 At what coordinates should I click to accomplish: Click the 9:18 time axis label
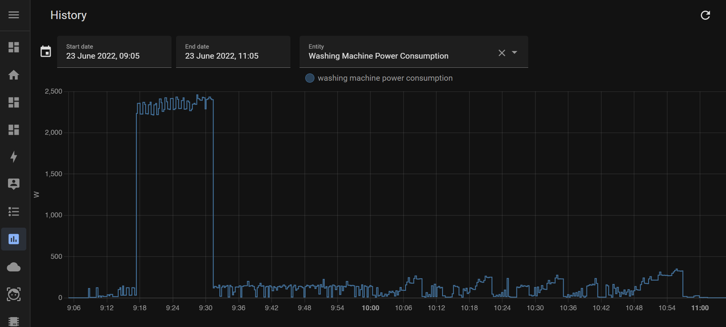coord(140,308)
